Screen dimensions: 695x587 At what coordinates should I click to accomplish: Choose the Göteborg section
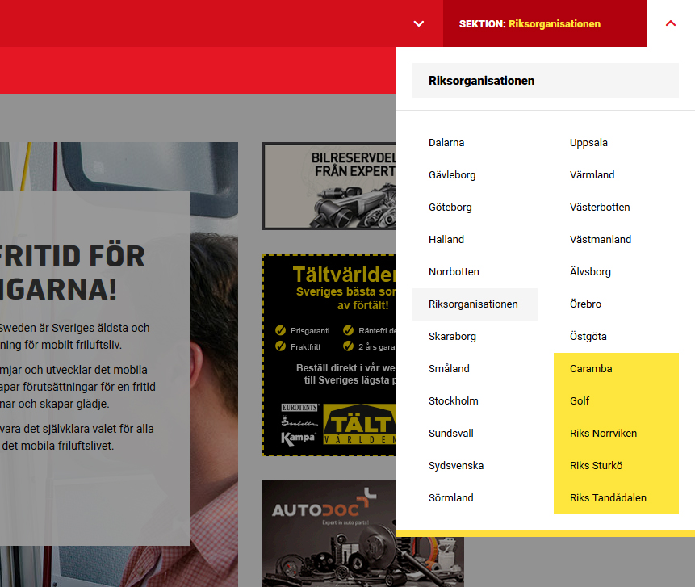click(450, 208)
